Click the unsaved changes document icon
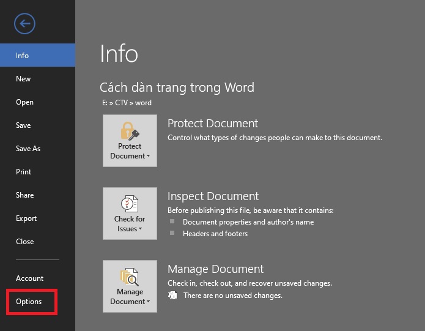The image size is (425, 331). [173, 296]
